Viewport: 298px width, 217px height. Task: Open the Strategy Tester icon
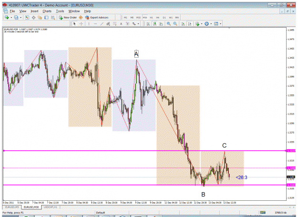pyautogui.click(x=53, y=18)
